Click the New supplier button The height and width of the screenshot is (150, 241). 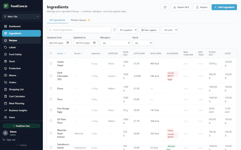(x=149, y=30)
